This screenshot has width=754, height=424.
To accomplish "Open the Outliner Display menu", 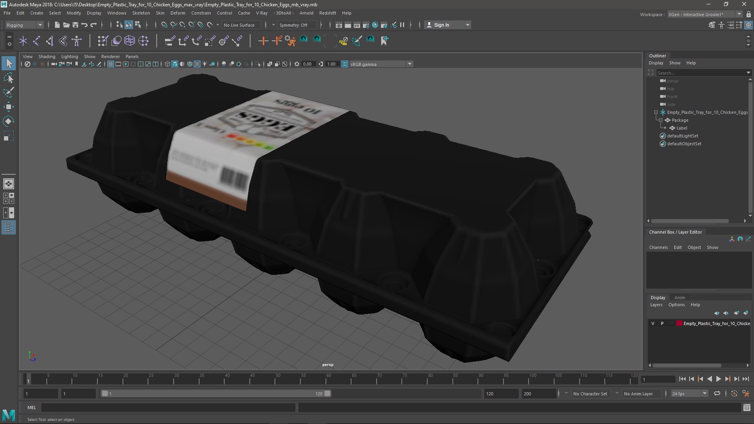I will click(x=656, y=63).
